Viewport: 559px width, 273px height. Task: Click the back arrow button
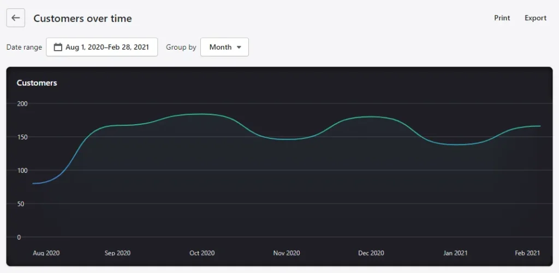click(x=16, y=18)
